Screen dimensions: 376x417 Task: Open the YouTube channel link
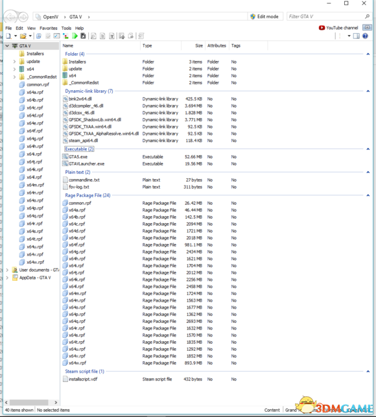338,28
